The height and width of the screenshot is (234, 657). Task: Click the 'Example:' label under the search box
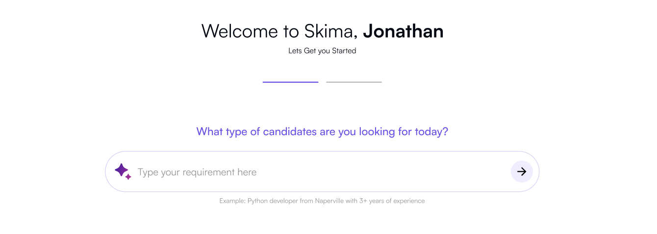(x=232, y=201)
